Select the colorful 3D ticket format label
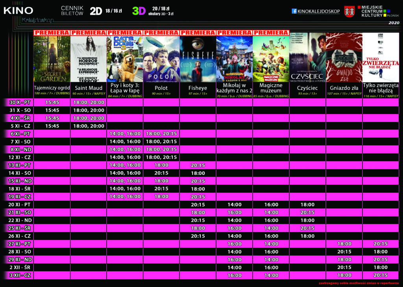Image resolution: width=403 pixels, height=287 pixels. 139,11
